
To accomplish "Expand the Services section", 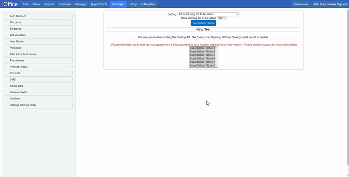I will (x=39, y=99).
